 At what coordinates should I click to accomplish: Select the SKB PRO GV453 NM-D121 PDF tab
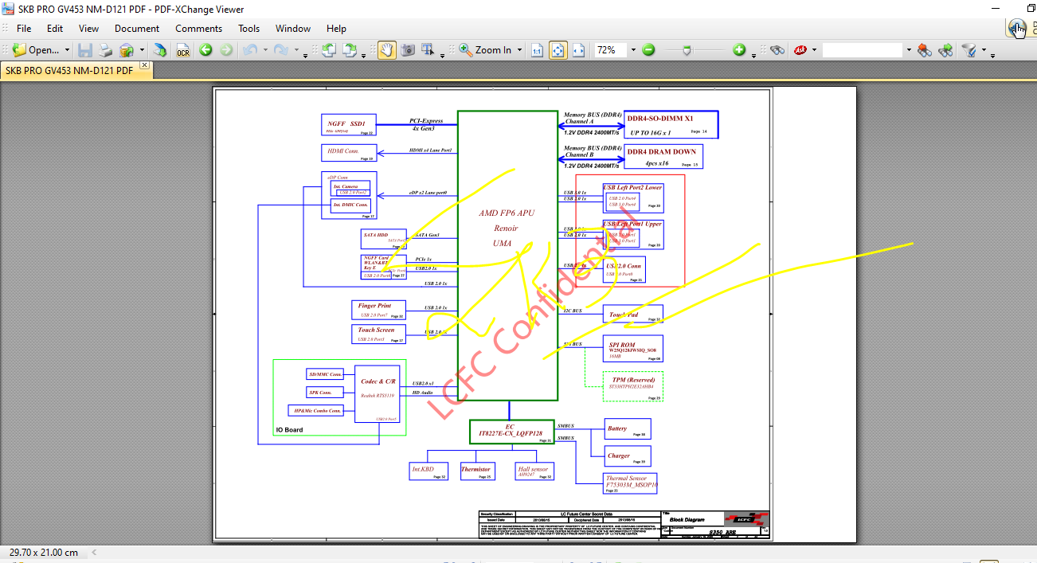[x=69, y=70]
